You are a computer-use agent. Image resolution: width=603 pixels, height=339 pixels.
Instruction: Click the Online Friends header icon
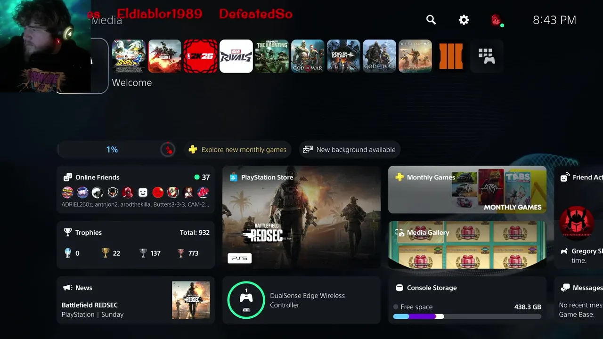click(x=68, y=178)
